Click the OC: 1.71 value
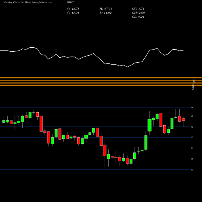 (x=138, y=9)
